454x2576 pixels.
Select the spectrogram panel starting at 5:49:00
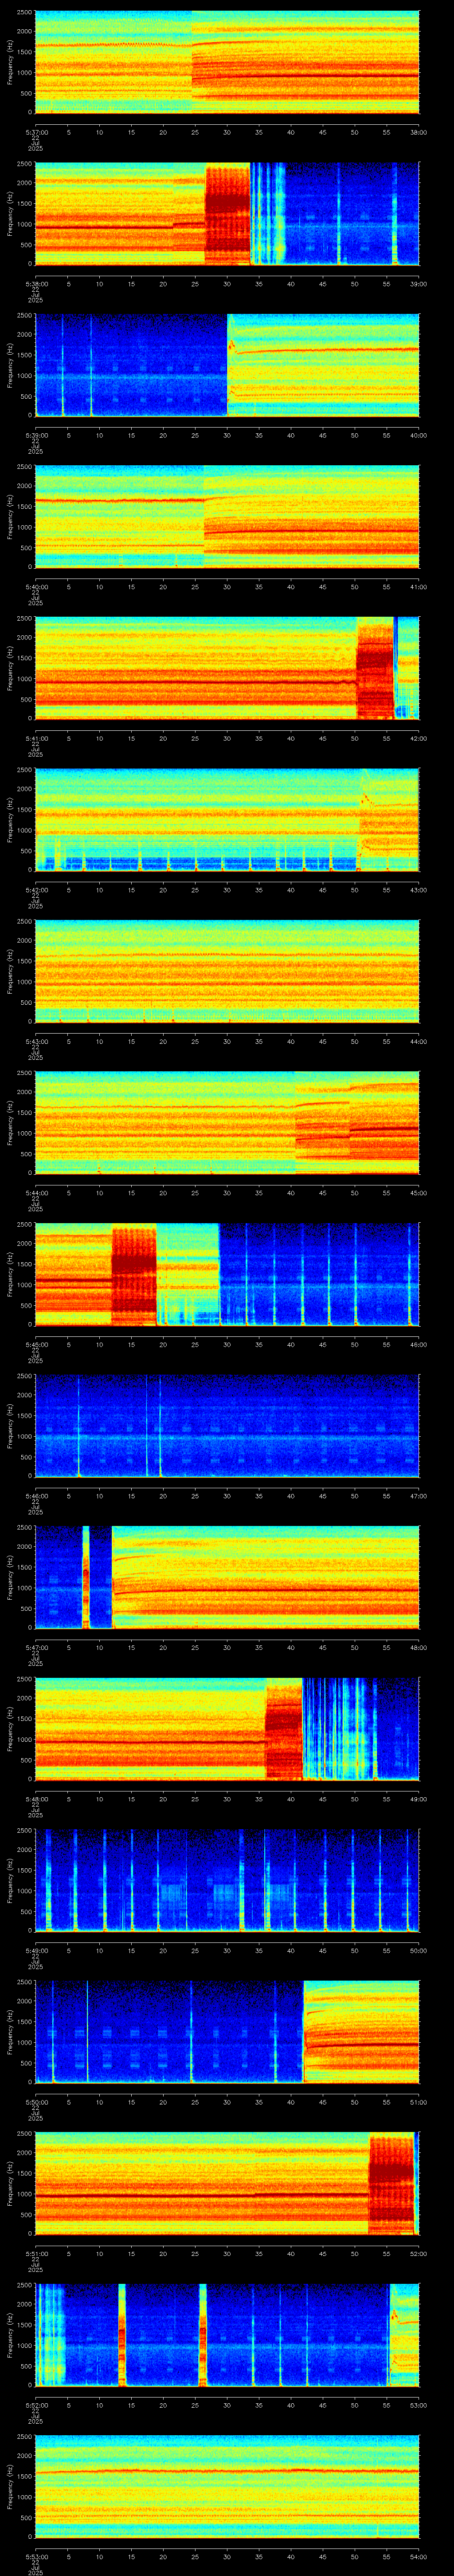coord(227,1880)
